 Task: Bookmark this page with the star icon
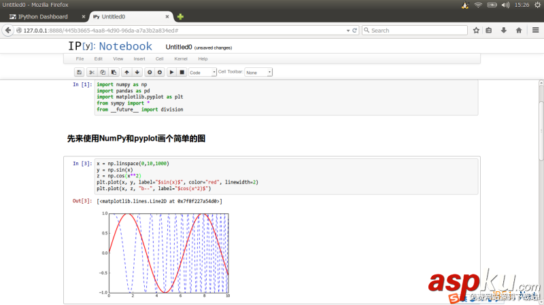click(x=476, y=31)
